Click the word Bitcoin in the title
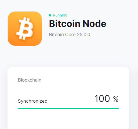The width and height of the screenshot is (138, 129). (65, 24)
